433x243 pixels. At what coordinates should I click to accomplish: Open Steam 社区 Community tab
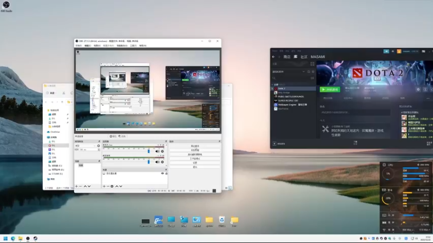(304, 57)
